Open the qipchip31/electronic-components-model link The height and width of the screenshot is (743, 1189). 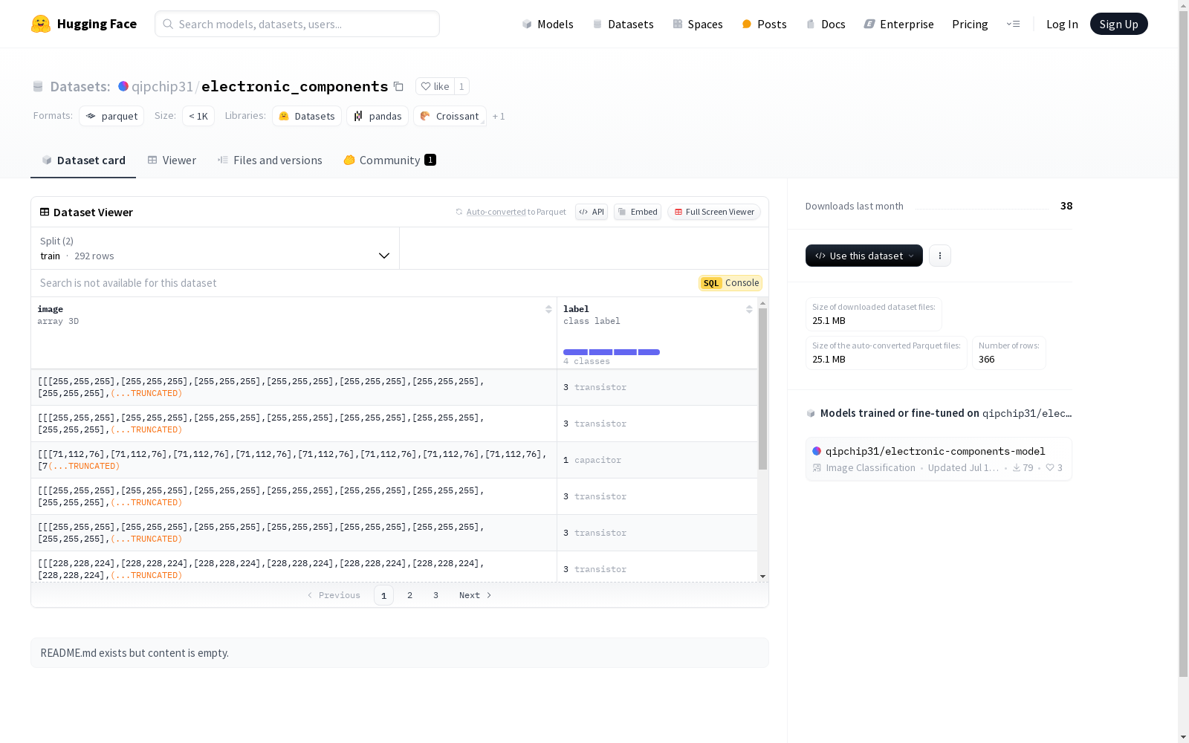point(935,451)
